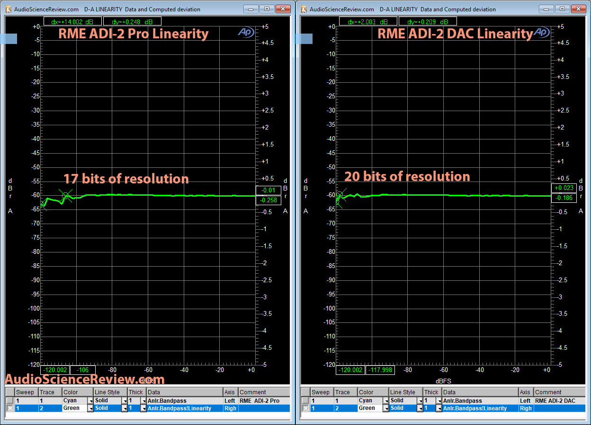Click the dy=+0.248 dB readout
The height and width of the screenshot is (425, 591).
[x=132, y=21]
